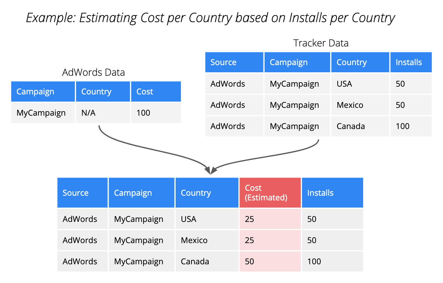443x283 pixels.
Task: Click the AdWords Data table title
Action: click(x=93, y=72)
